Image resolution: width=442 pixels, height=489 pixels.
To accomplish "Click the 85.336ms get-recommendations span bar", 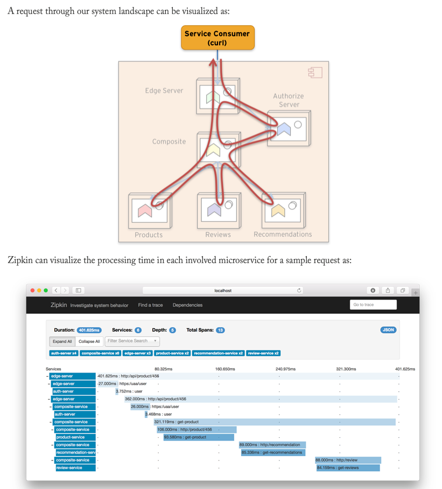I will tap(273, 452).
